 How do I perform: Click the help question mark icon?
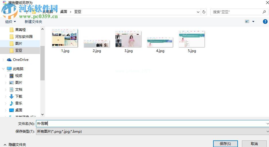pos(265,22)
